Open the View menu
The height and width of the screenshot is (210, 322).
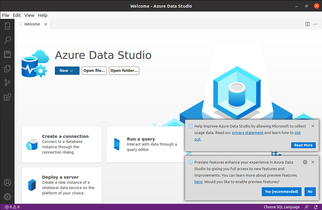[x=29, y=15]
